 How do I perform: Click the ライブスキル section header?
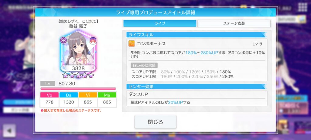(196, 35)
